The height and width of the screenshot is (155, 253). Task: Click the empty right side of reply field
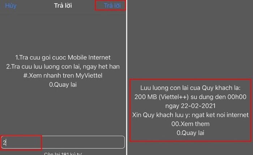(x=83, y=142)
